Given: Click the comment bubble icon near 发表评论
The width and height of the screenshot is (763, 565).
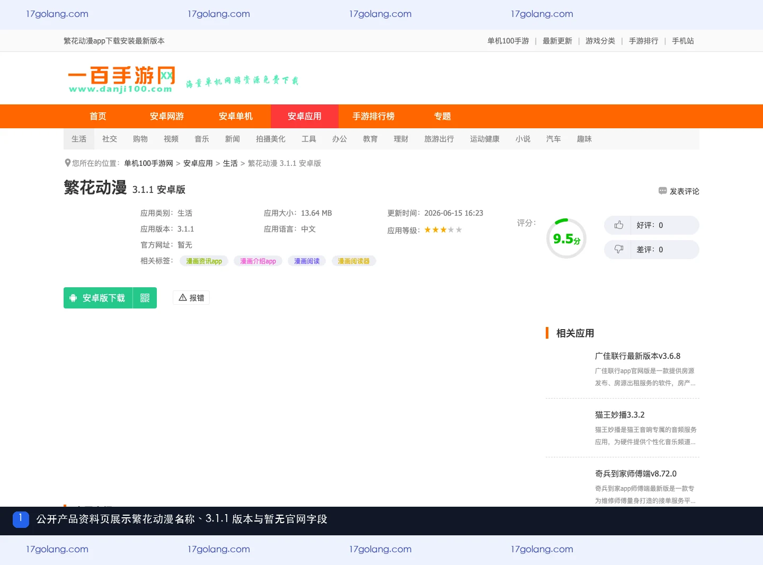Looking at the screenshot, I should pos(662,191).
